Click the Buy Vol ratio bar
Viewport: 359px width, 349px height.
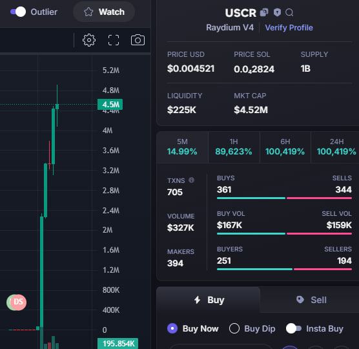[x=284, y=234]
